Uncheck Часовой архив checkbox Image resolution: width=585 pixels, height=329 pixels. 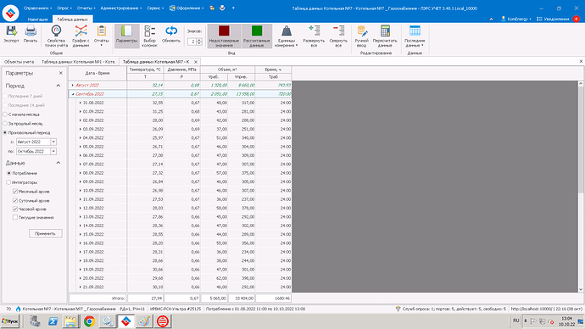15,209
